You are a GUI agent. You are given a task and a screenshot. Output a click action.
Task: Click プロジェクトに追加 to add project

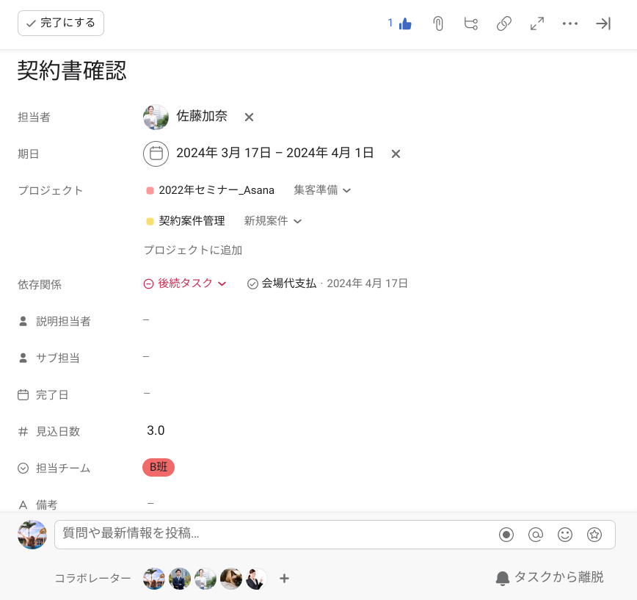pos(193,250)
